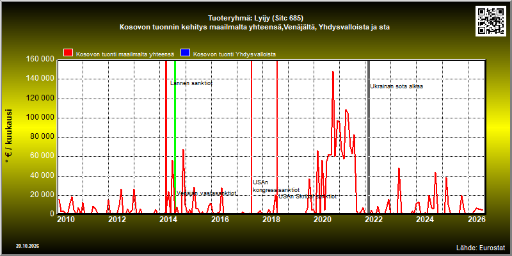Click the x-axis year label 2022
This screenshot has height=256, width=512.
coord(374,220)
